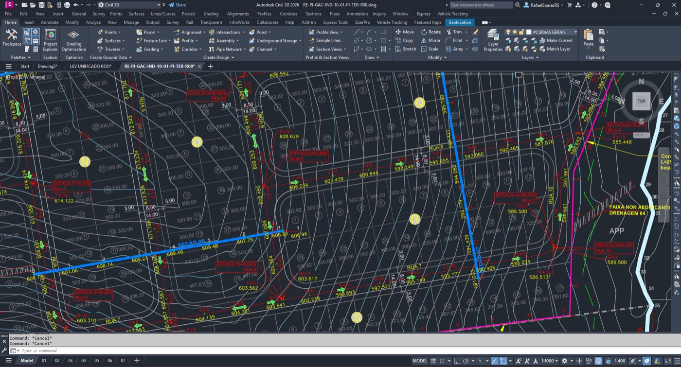Open the Toolspace palette
Viewport: 681px width, 367px height.
click(x=11, y=38)
